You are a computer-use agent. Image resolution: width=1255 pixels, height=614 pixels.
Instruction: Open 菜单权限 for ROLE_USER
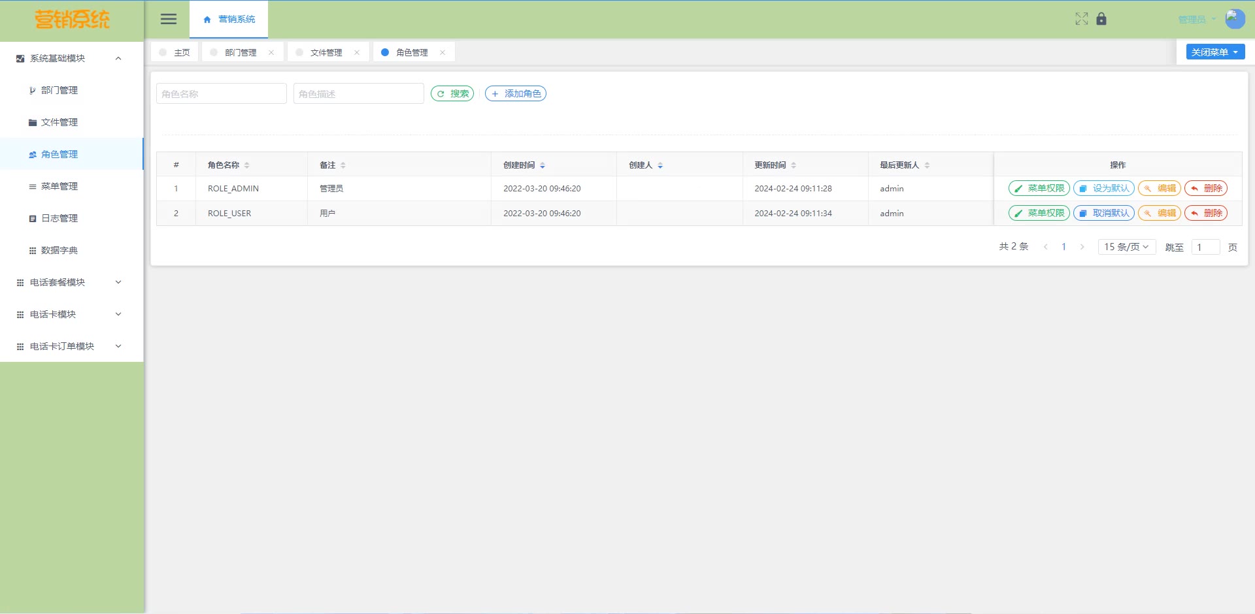1039,213
